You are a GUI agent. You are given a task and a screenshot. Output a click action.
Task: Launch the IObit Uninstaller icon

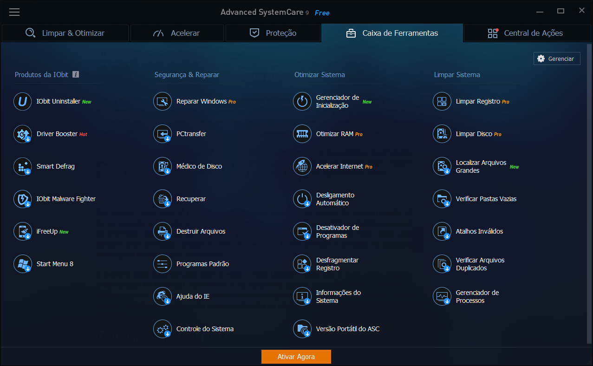click(x=23, y=101)
